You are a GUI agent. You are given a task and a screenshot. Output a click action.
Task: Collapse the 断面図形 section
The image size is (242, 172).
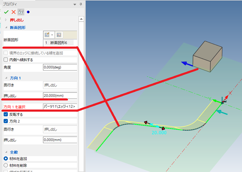click(x=6, y=27)
